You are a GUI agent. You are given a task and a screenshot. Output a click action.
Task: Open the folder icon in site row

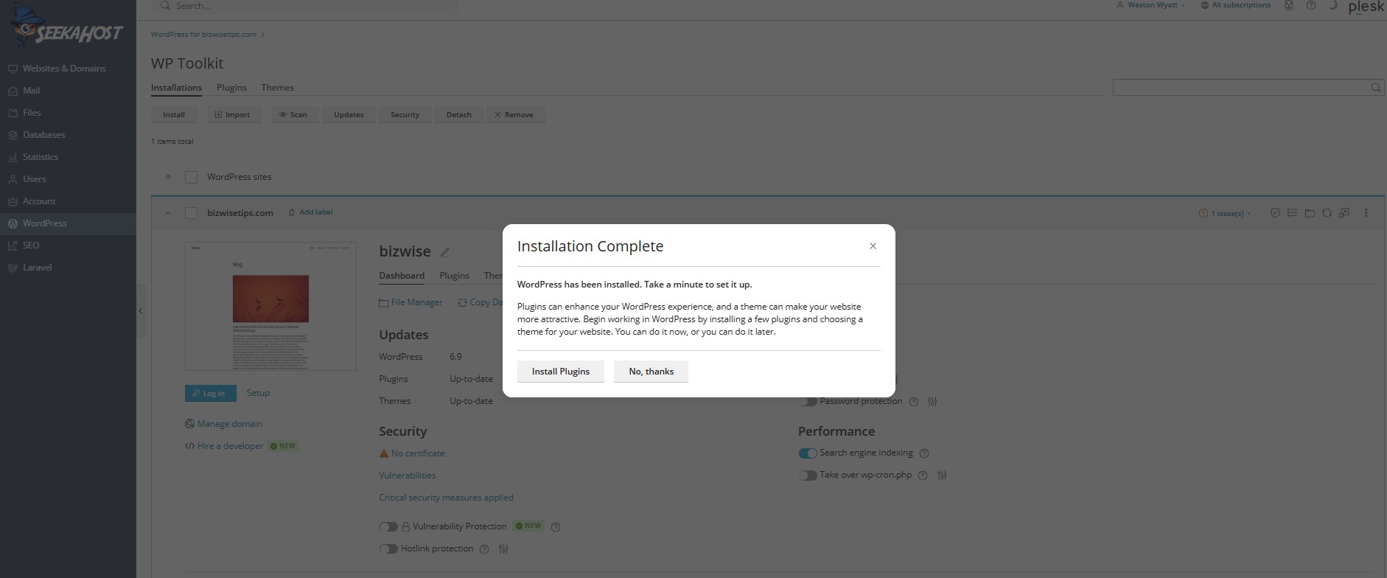(x=1310, y=213)
